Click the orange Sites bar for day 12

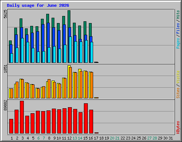70,83
